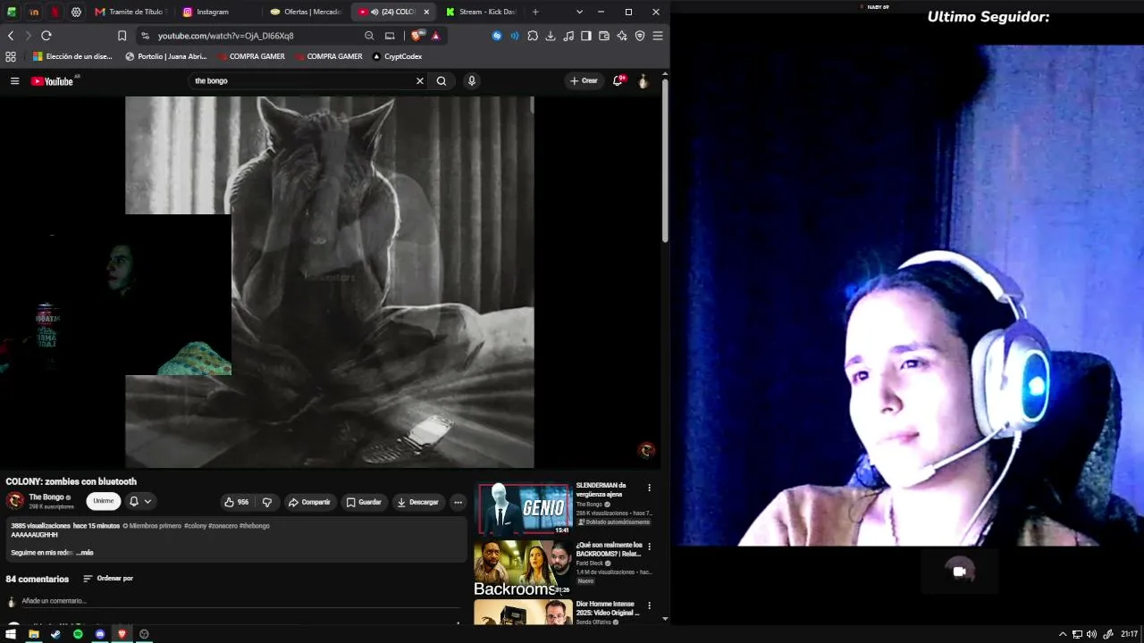Open the 'Ordenar por' sort dropdown
This screenshot has height=643, width=1144.
pyautogui.click(x=108, y=579)
